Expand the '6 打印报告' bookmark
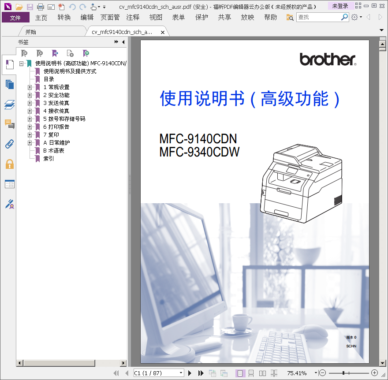 pos(30,127)
